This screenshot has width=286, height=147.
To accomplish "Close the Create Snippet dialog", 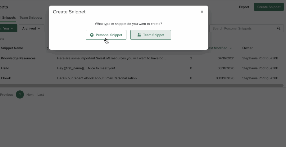I will [x=202, y=12].
